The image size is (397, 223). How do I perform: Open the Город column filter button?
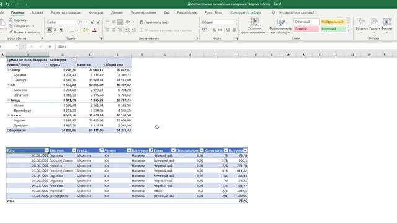pyautogui.click(x=102, y=151)
